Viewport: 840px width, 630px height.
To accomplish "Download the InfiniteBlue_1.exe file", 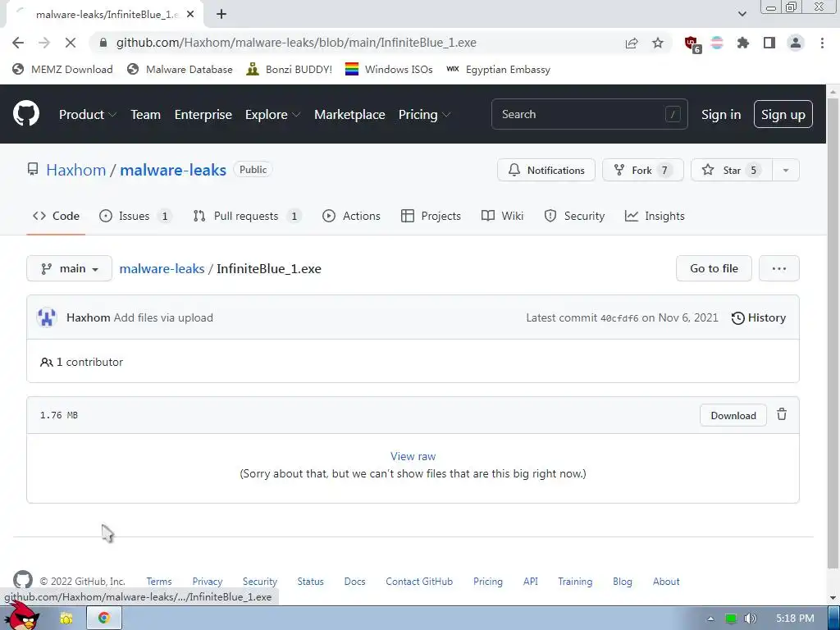I will pyautogui.click(x=733, y=416).
